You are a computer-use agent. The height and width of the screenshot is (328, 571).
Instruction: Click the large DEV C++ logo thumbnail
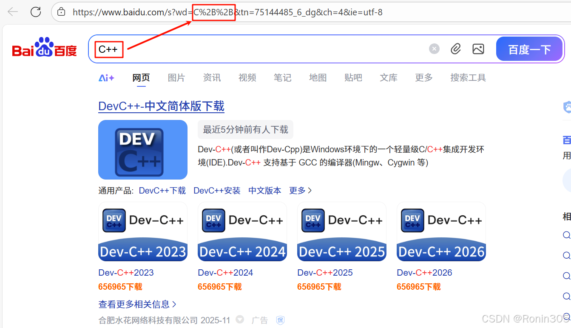pos(143,150)
